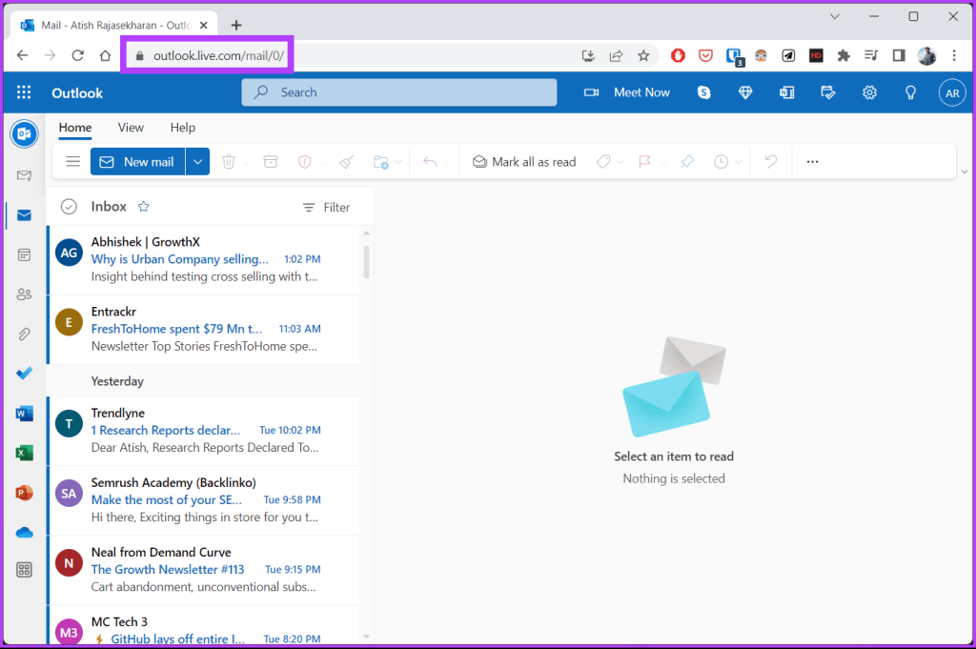Open More apps icon in sidebar
The height and width of the screenshot is (649, 976).
(24, 570)
